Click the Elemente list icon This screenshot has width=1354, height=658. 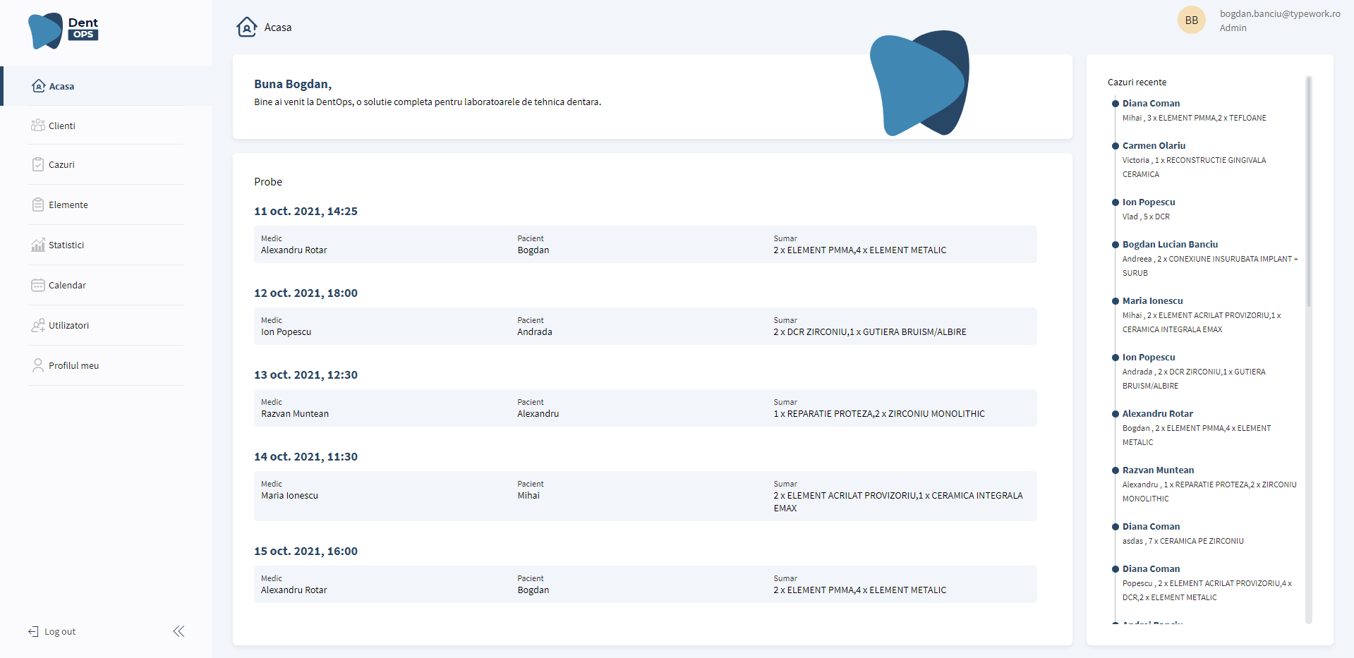(x=38, y=205)
